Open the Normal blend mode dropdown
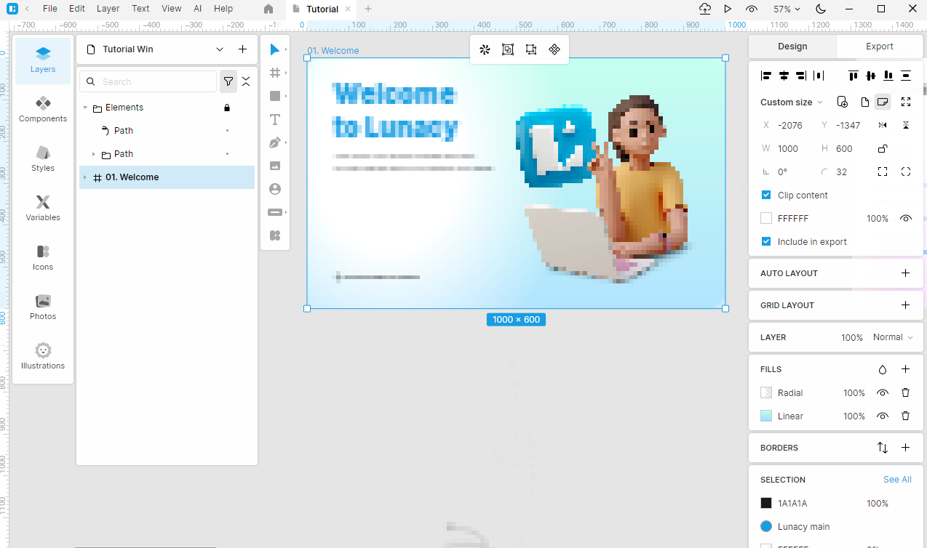The image size is (927, 548). pyautogui.click(x=892, y=337)
